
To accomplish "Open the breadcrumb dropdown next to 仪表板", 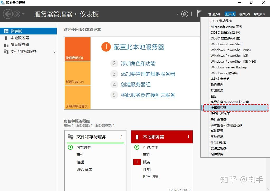I will (x=177, y=14).
